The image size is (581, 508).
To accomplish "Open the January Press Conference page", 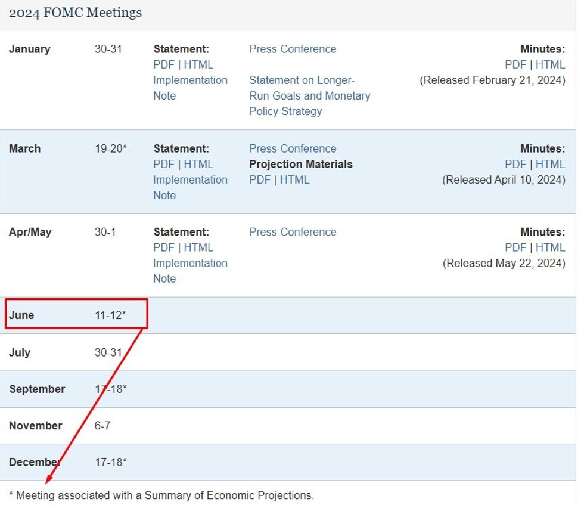I will pos(293,49).
